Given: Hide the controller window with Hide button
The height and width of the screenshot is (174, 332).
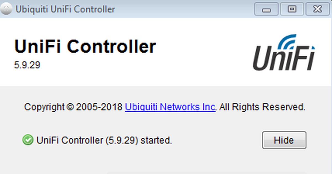Looking at the screenshot, I should [x=284, y=140].
